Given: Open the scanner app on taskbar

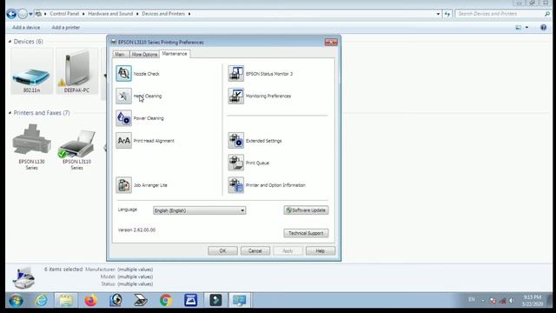Looking at the screenshot, I should coord(141,301).
